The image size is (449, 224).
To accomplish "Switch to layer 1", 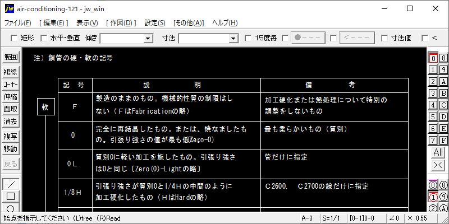I will point(433,69).
